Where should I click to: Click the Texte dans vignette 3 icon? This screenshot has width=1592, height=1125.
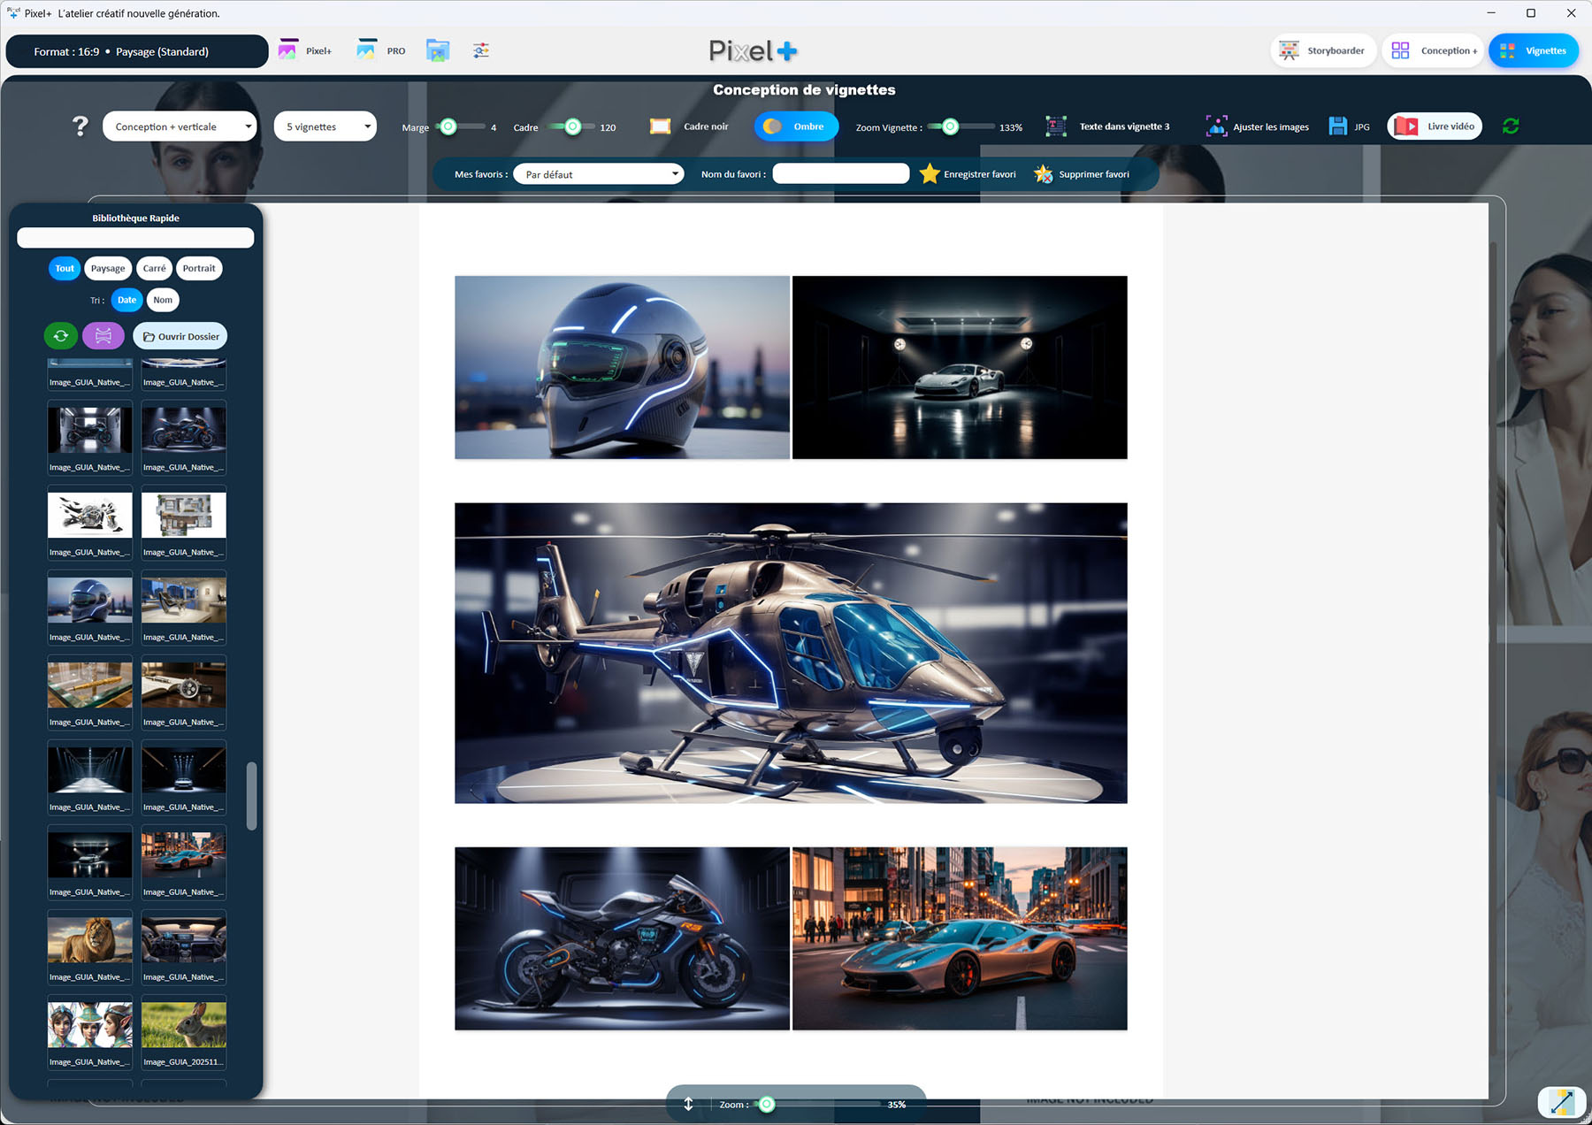(x=1056, y=126)
